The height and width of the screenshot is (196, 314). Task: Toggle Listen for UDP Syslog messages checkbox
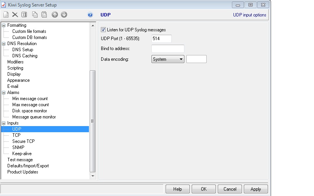click(x=103, y=30)
